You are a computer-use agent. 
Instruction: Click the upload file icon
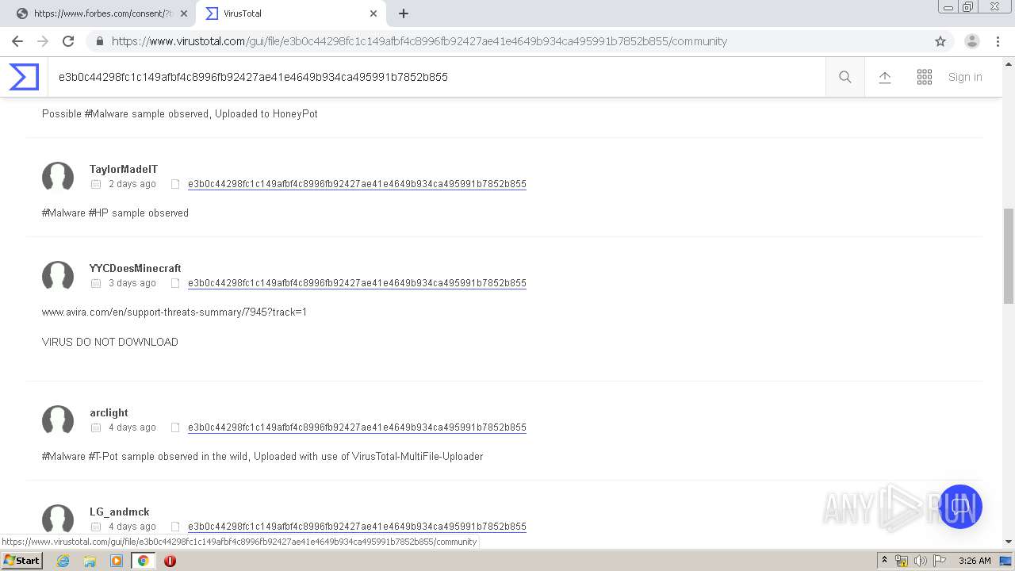(x=885, y=77)
